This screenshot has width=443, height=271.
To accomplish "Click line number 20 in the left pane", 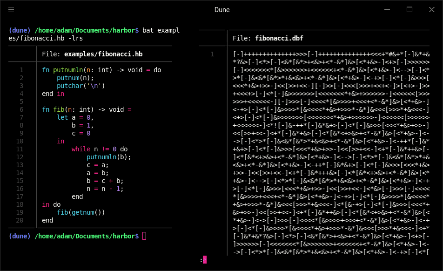I will (x=20, y=220).
